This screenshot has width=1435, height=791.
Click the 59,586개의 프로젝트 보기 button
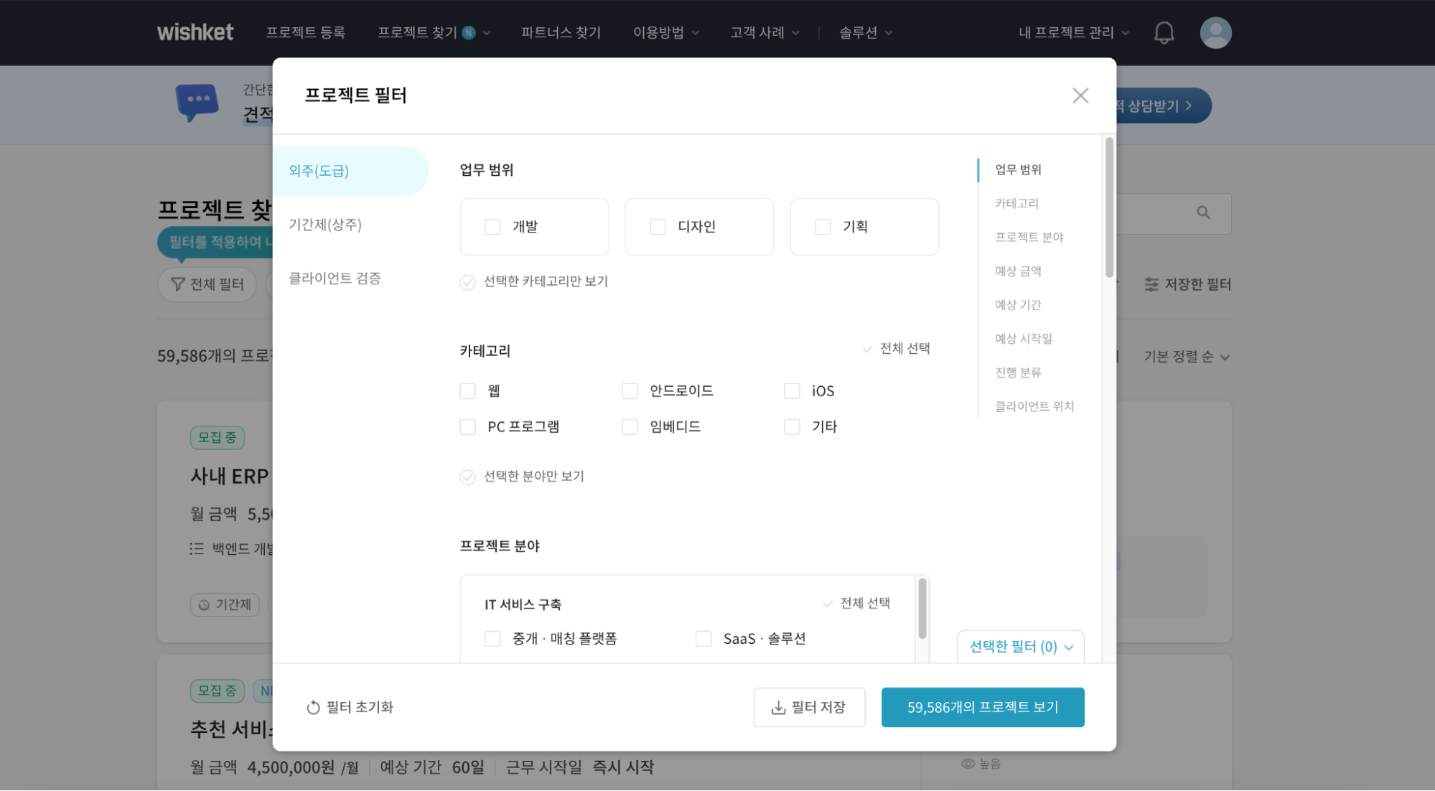[983, 707]
